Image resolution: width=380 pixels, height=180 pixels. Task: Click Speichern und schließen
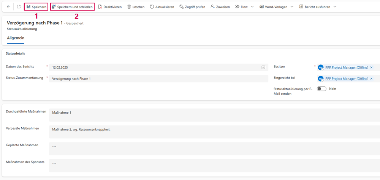click(x=72, y=7)
